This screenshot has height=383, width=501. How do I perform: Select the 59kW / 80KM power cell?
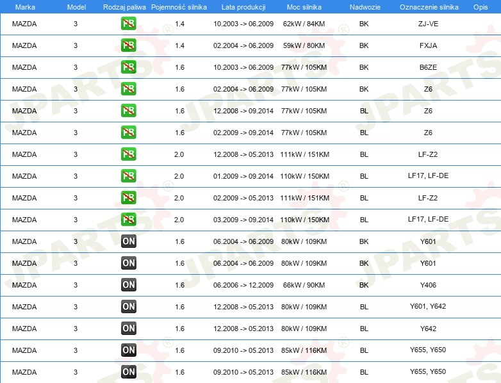[x=304, y=45]
